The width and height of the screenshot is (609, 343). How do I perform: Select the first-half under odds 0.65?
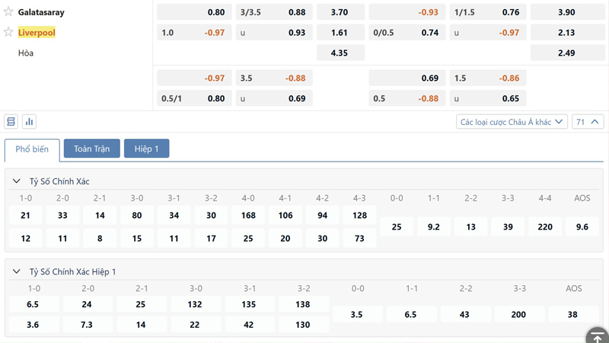point(488,98)
